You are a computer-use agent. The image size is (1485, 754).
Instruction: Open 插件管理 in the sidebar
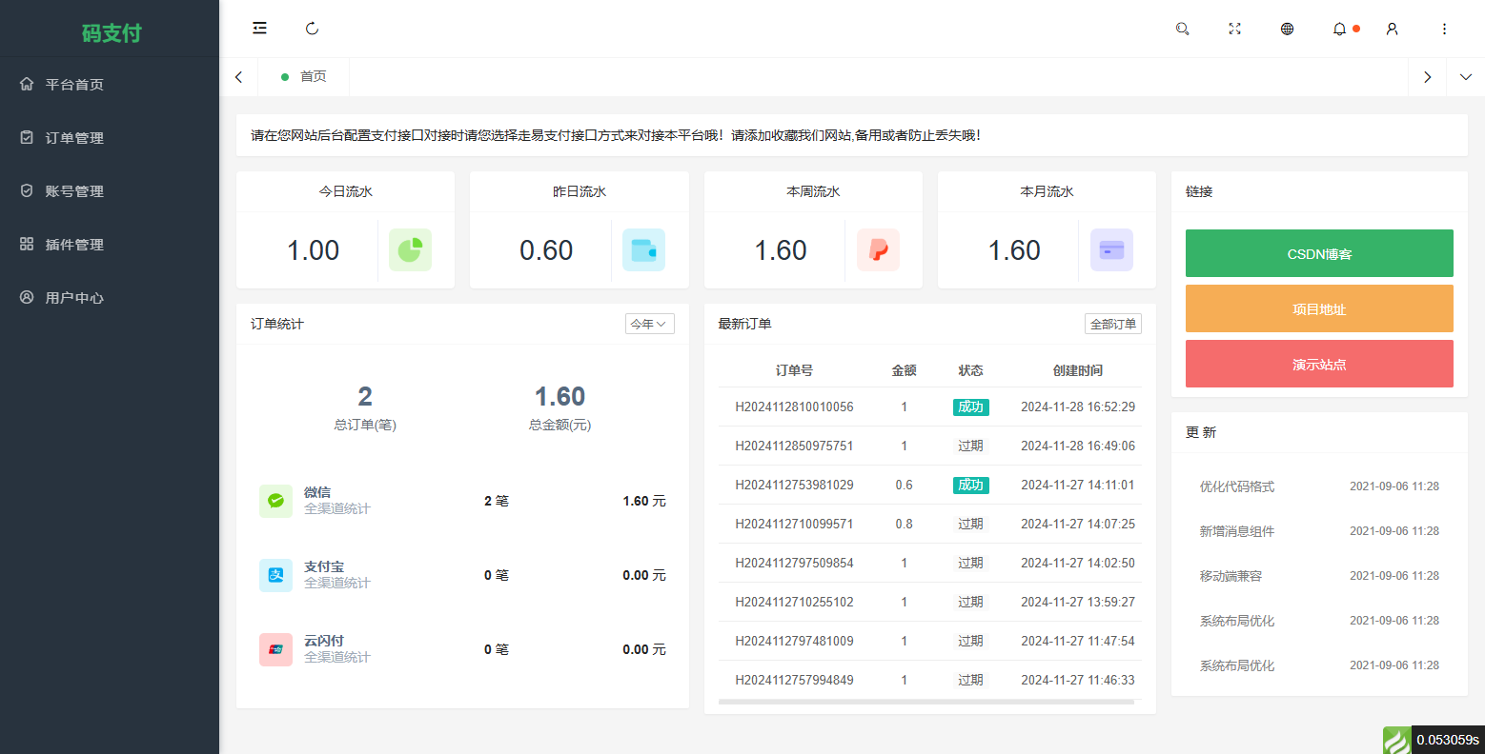[74, 245]
